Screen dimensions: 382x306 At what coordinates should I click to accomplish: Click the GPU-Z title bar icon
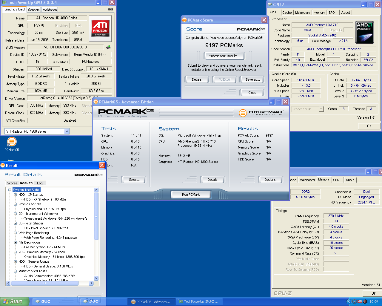click(x=4, y=2)
